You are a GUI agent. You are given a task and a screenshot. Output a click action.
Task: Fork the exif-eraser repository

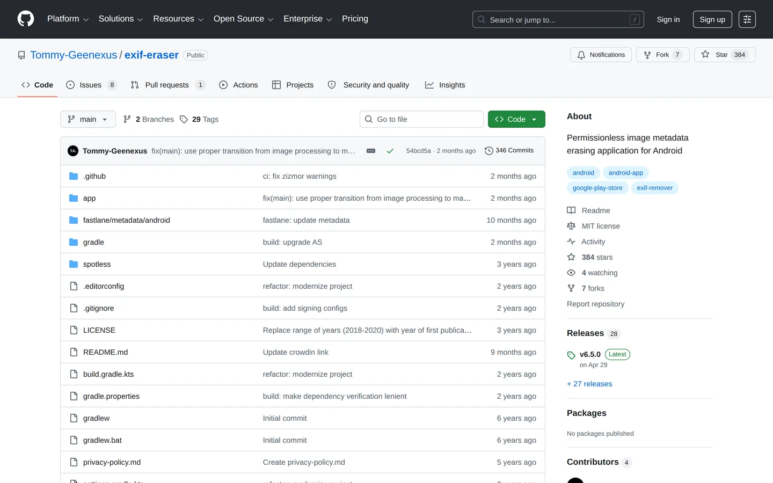(663, 55)
